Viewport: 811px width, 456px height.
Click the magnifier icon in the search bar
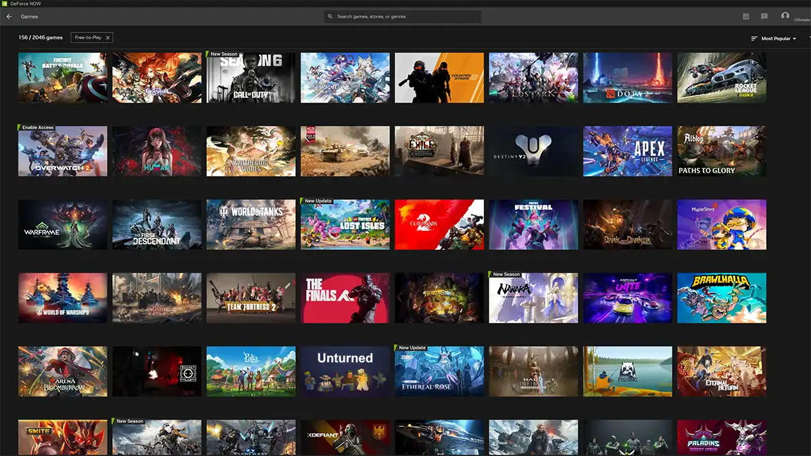click(330, 16)
